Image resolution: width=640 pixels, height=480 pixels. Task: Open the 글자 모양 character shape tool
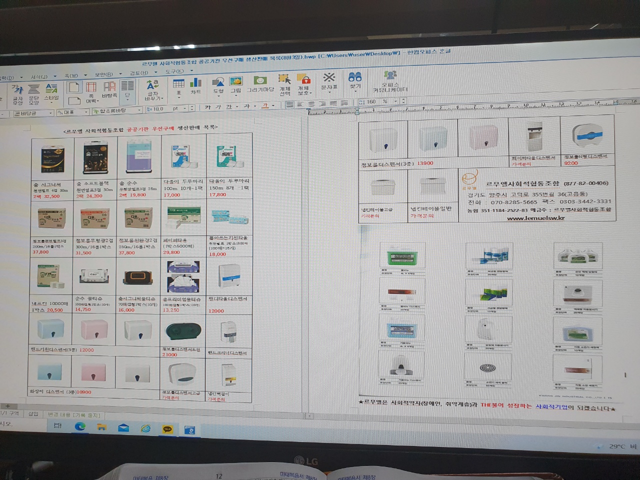coord(18,94)
